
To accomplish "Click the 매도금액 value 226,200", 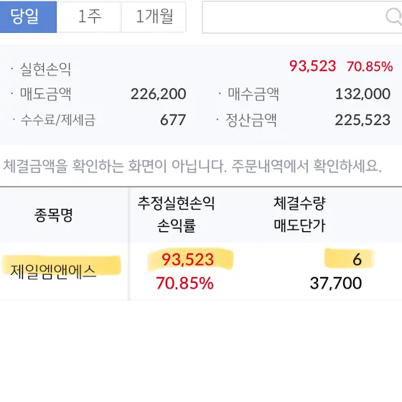I will pos(159,94).
